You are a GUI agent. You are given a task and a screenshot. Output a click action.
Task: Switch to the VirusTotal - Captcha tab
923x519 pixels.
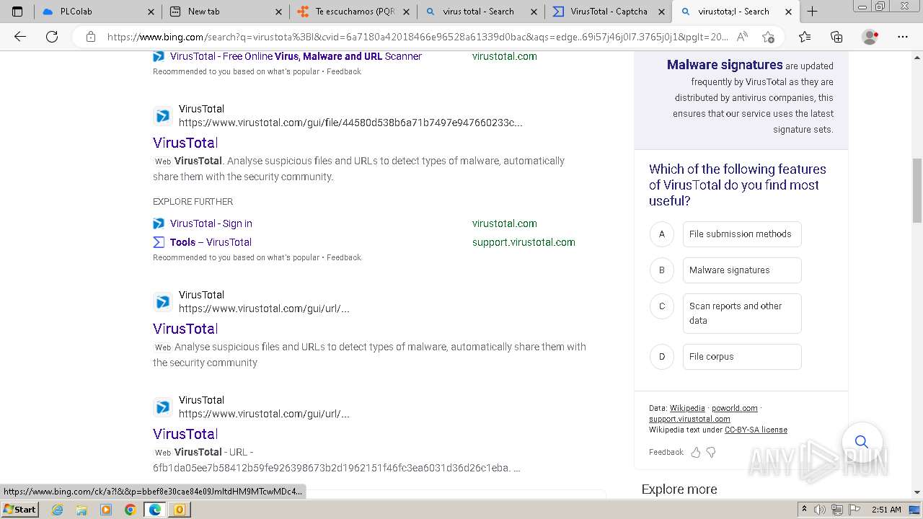pyautogui.click(x=609, y=12)
